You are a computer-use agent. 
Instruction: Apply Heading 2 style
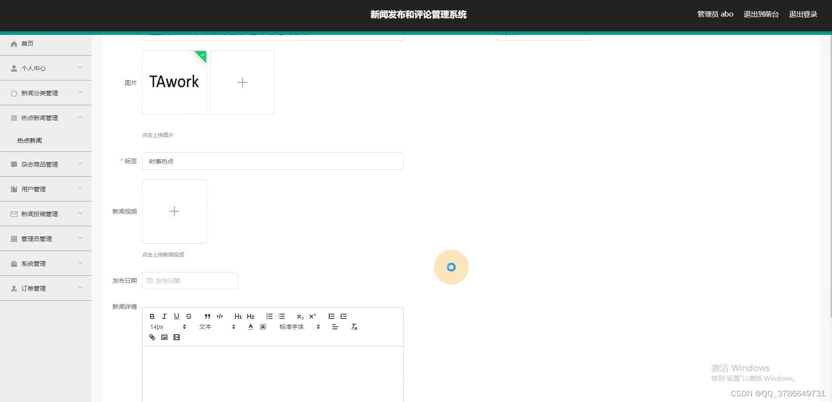pyautogui.click(x=251, y=316)
